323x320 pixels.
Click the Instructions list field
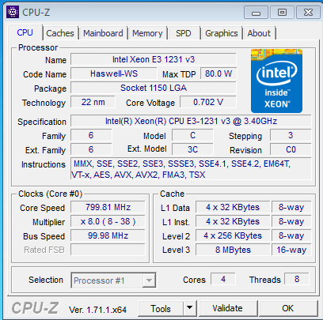191,169
